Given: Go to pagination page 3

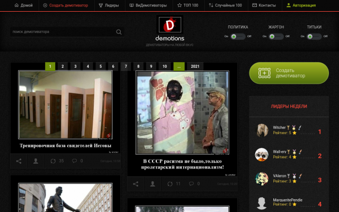Looking at the screenshot, I should click(75, 66).
